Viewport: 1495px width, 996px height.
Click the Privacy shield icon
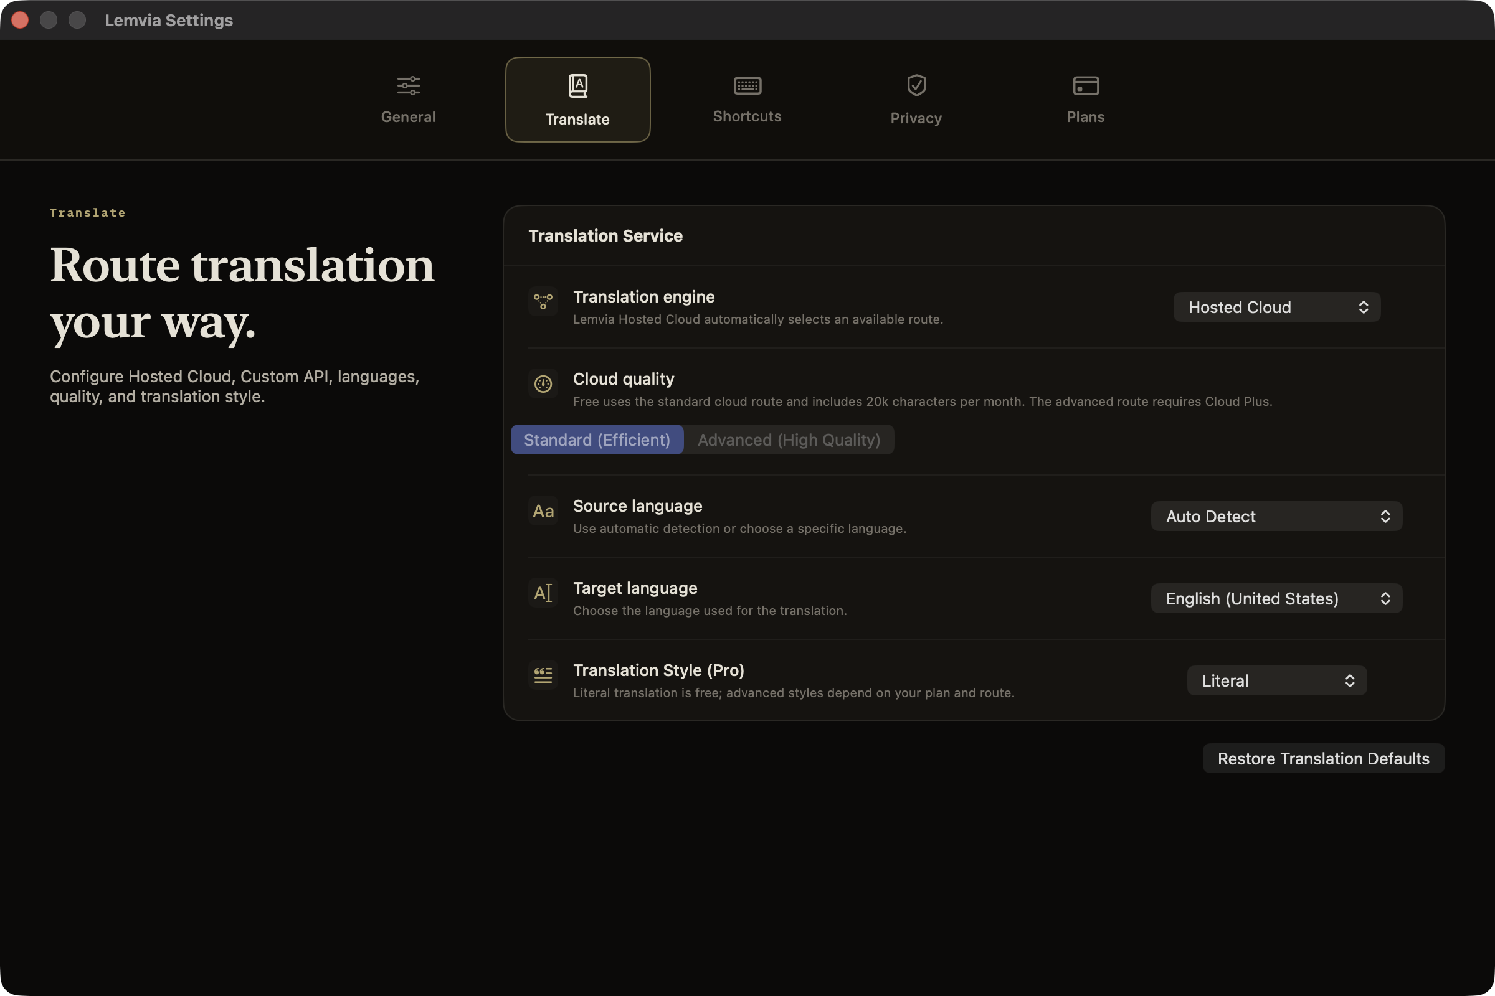(x=916, y=85)
